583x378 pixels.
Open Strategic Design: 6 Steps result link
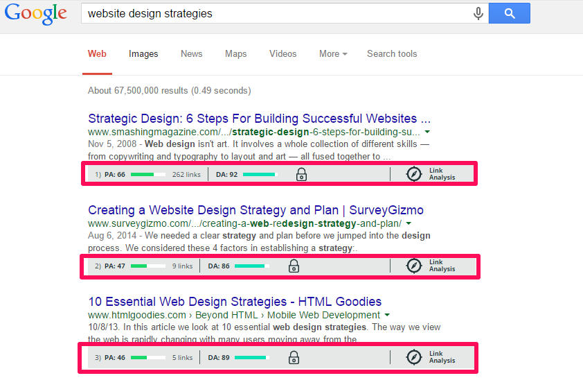tap(259, 119)
